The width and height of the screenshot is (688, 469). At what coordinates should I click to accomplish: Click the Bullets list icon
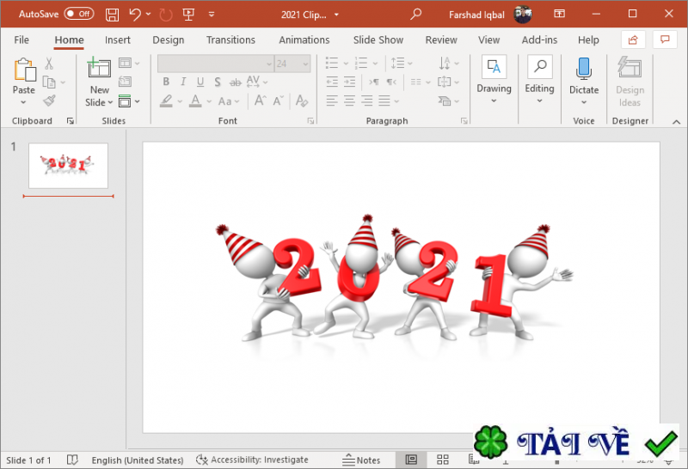point(332,63)
